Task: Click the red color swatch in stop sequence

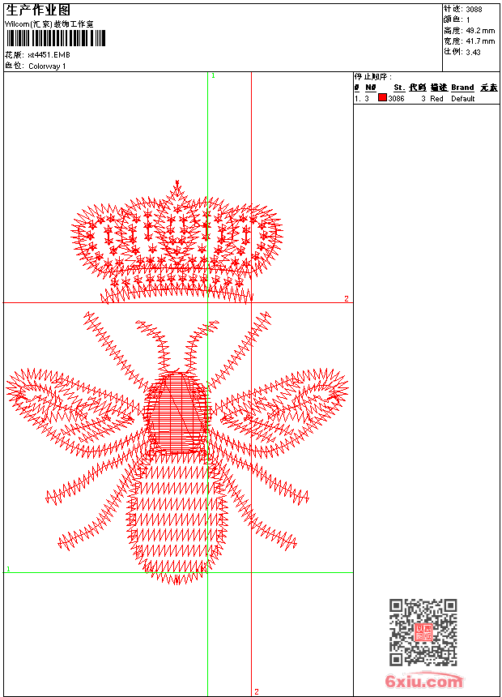Action: tap(382, 98)
